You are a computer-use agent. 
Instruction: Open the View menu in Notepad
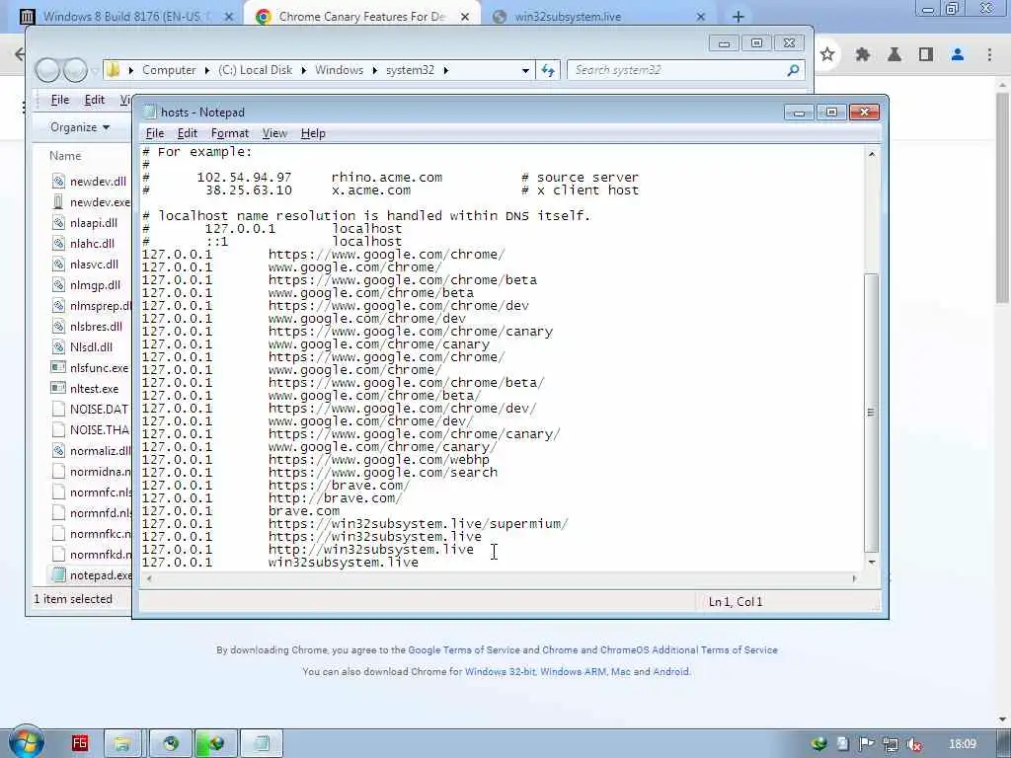click(x=274, y=133)
